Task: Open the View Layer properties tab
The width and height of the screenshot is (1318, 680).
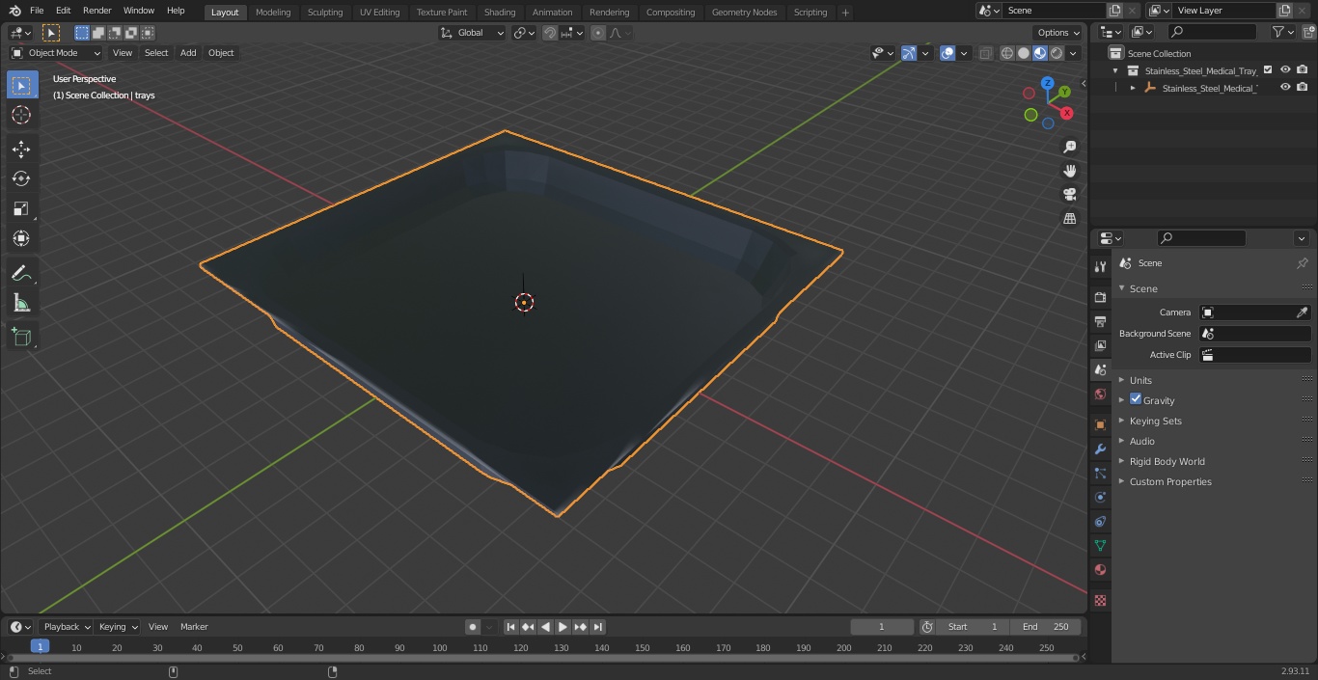Action: tap(1100, 345)
